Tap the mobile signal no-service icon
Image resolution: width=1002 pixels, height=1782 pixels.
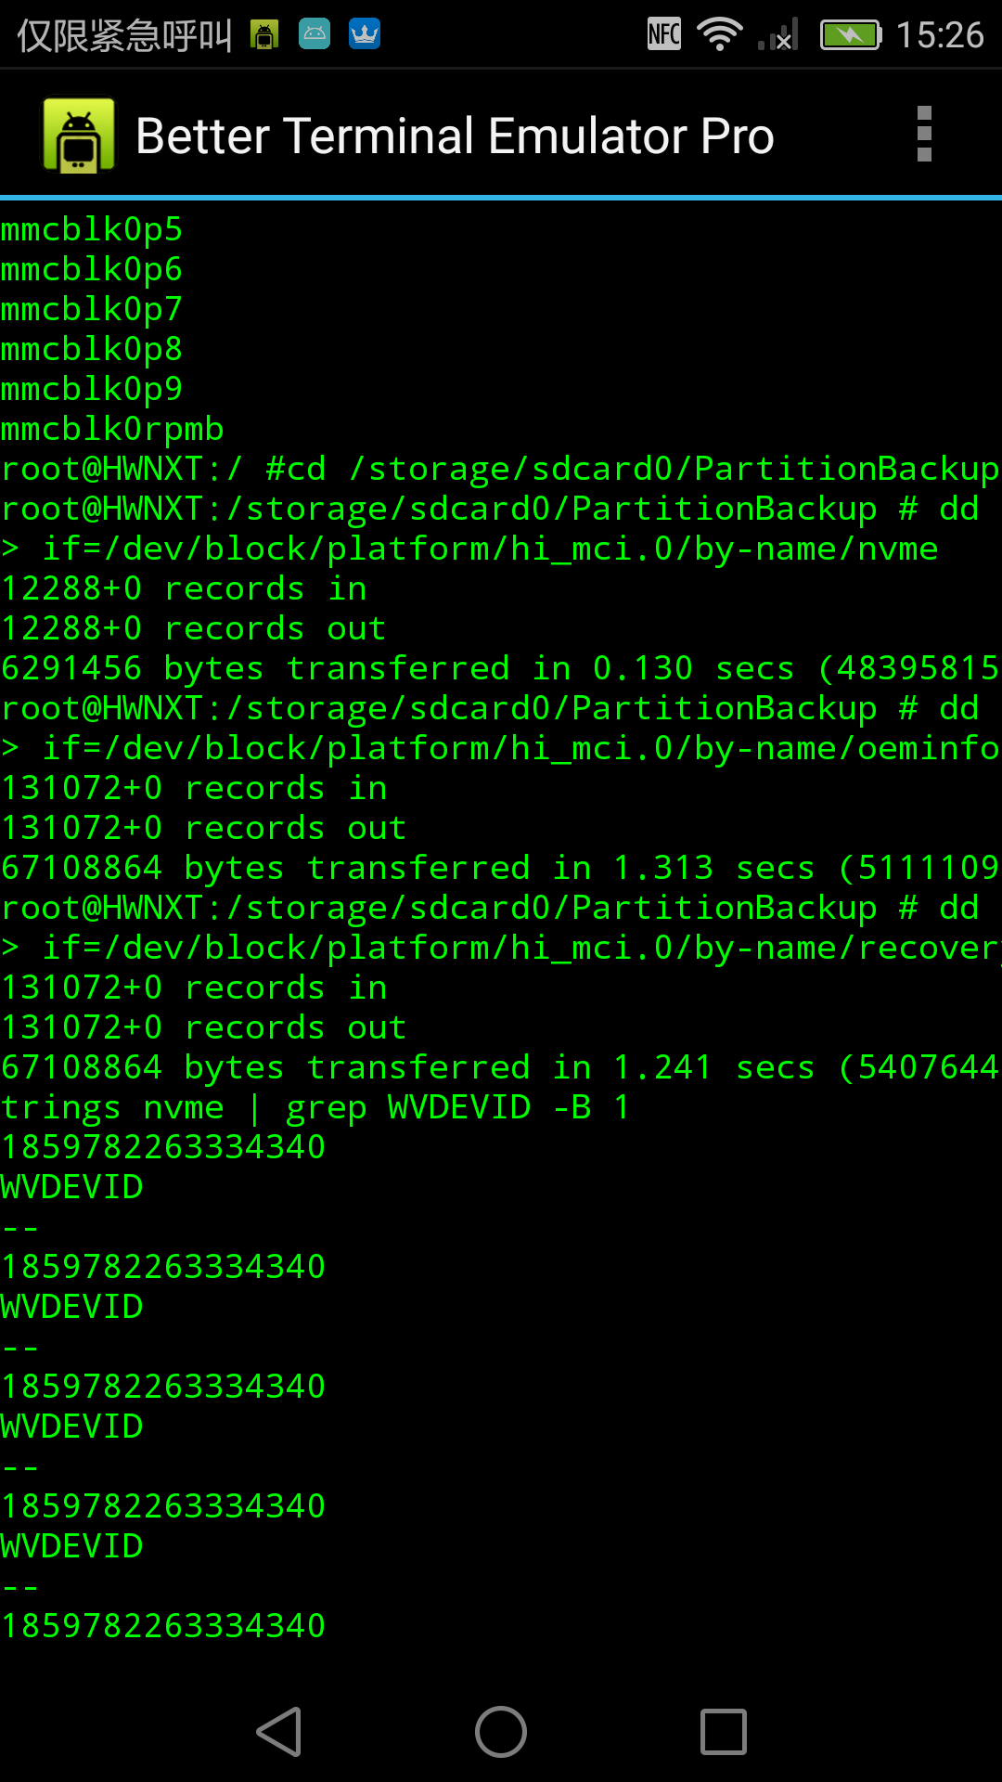(x=778, y=35)
